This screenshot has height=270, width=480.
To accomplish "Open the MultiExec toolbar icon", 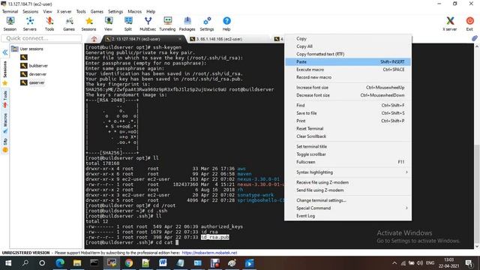I will click(x=148, y=24).
